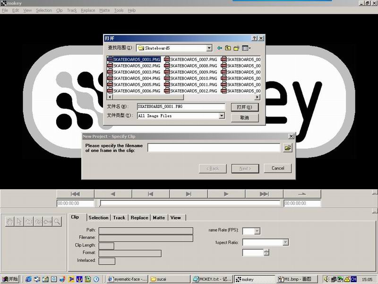Screen dimensions: 378x284
Task: Click the timeline scrub bar
Action: 189,204
